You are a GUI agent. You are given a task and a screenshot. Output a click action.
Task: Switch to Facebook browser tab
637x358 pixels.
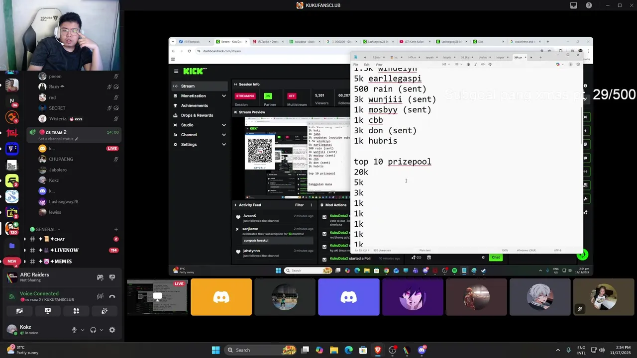click(x=194, y=42)
